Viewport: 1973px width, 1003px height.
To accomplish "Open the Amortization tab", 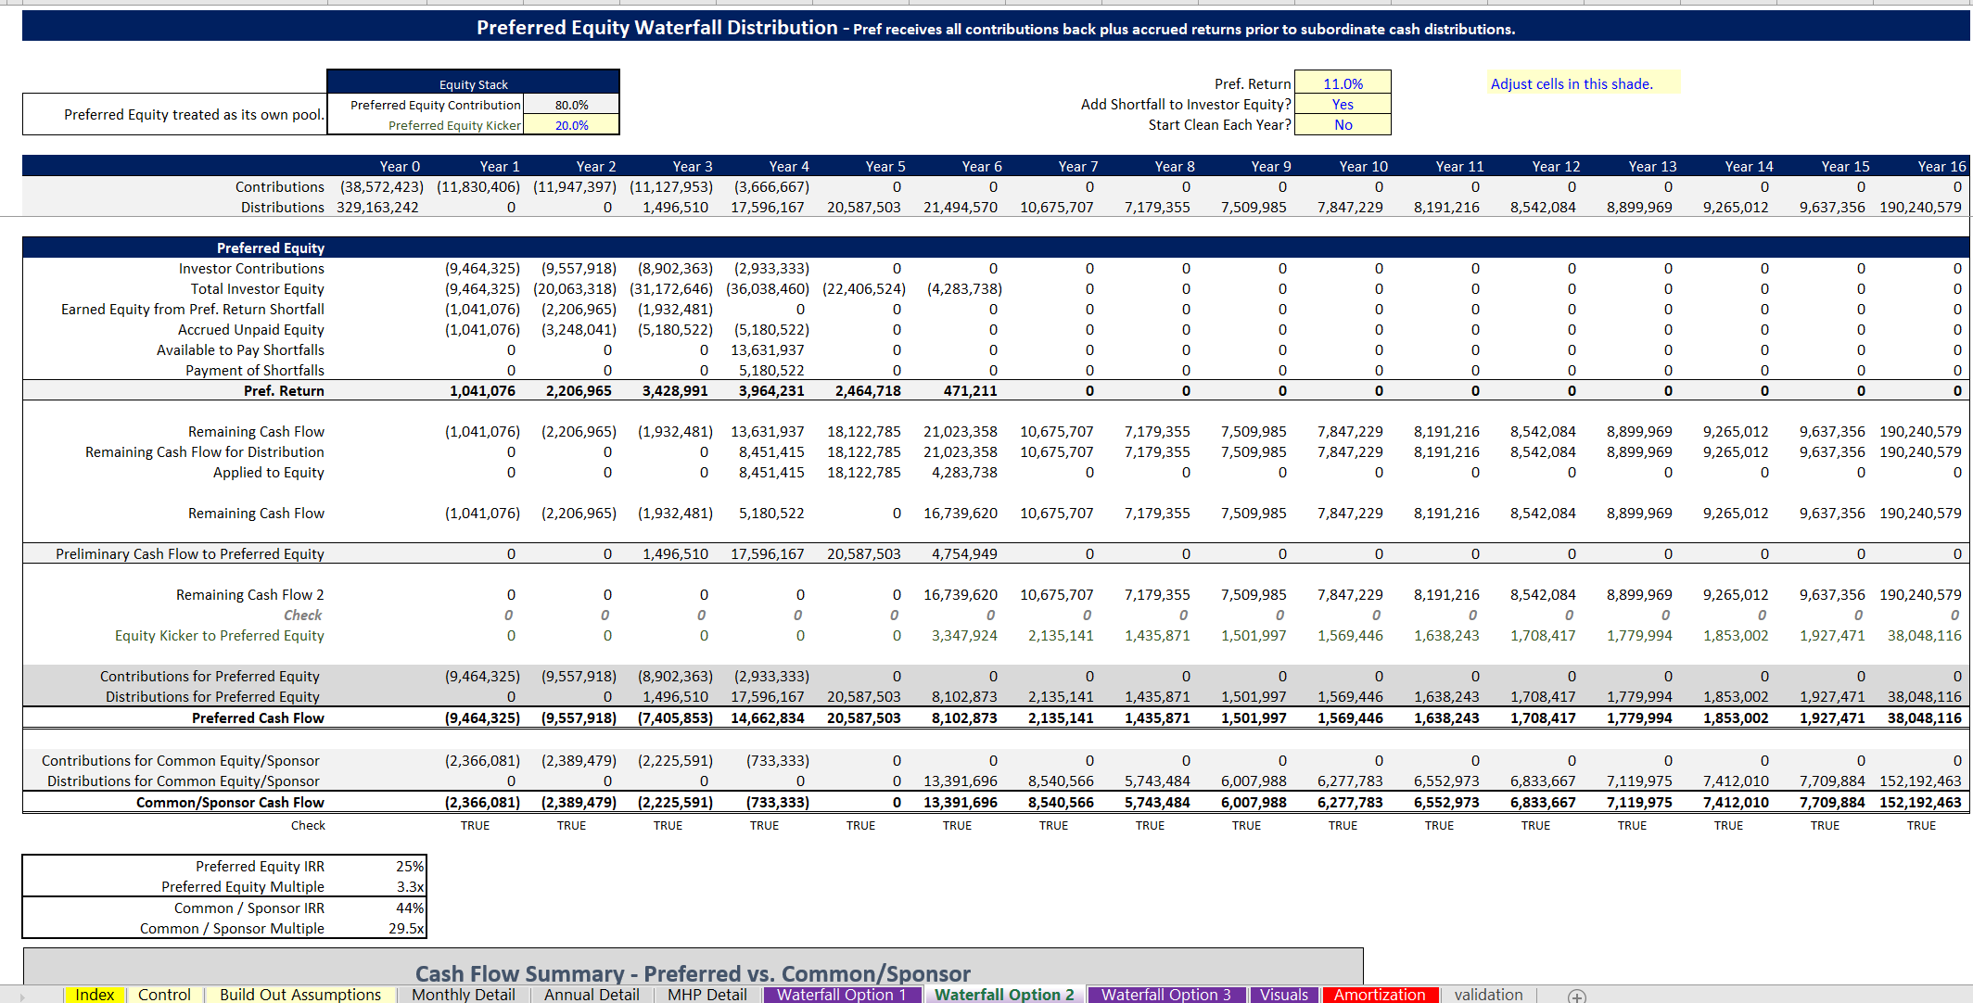I will (x=1380, y=995).
